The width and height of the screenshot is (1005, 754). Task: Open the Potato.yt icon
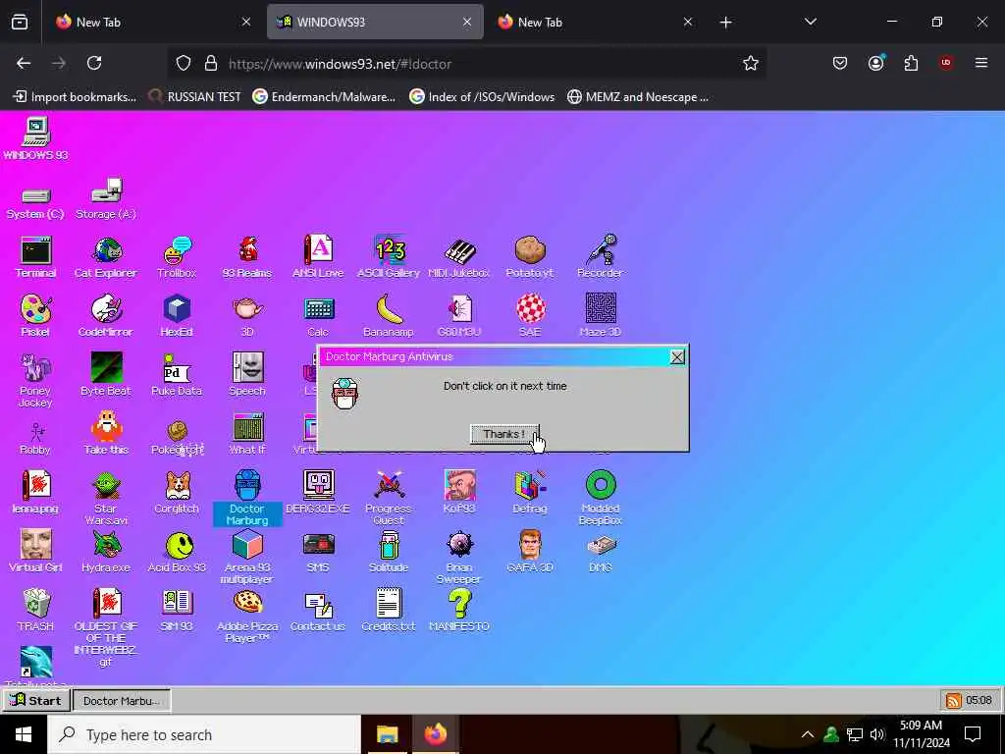(x=529, y=257)
